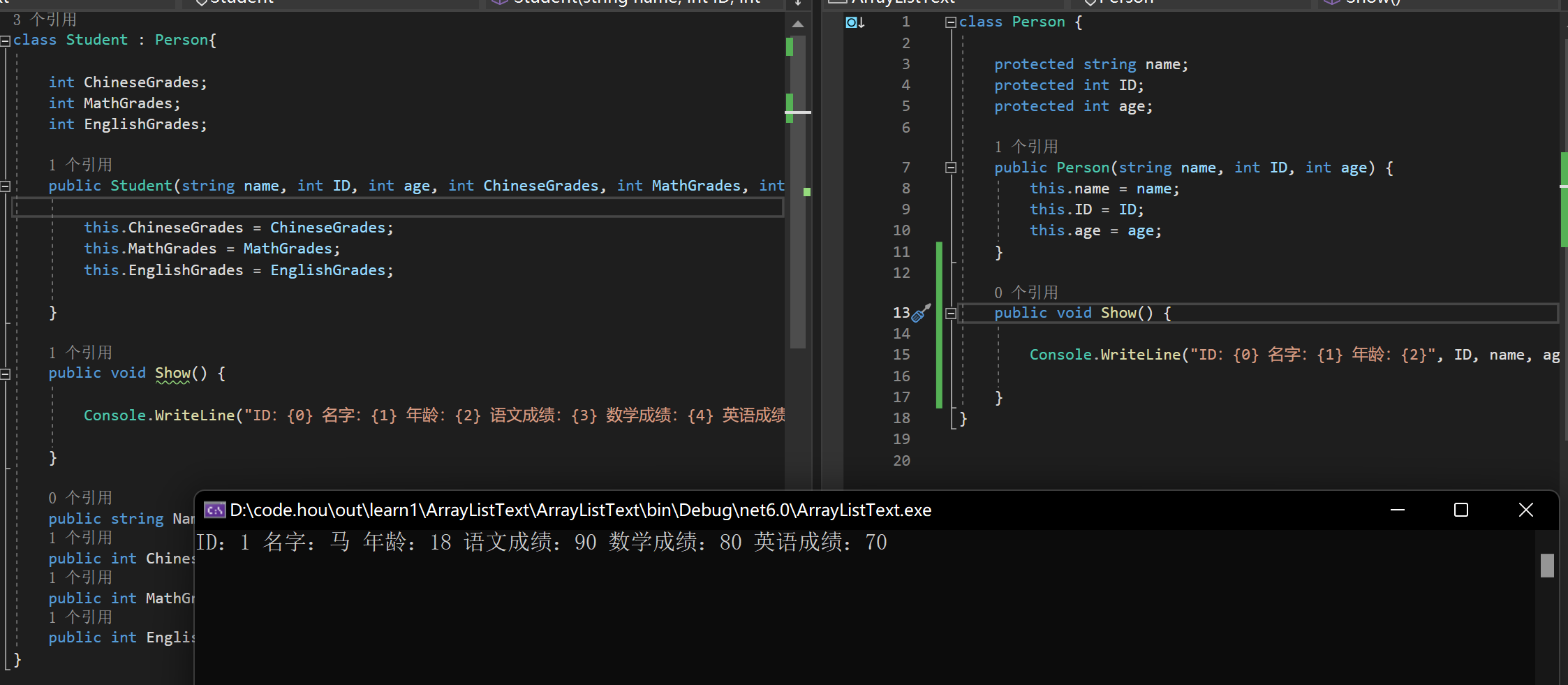Open the references link above the Student constructor

80,165
